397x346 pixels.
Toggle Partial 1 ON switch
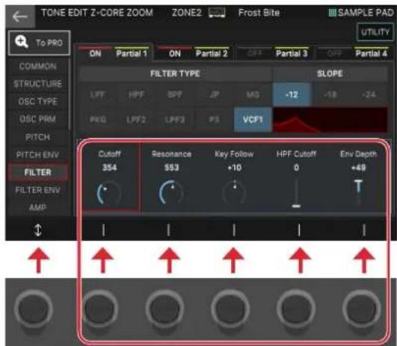tap(95, 53)
